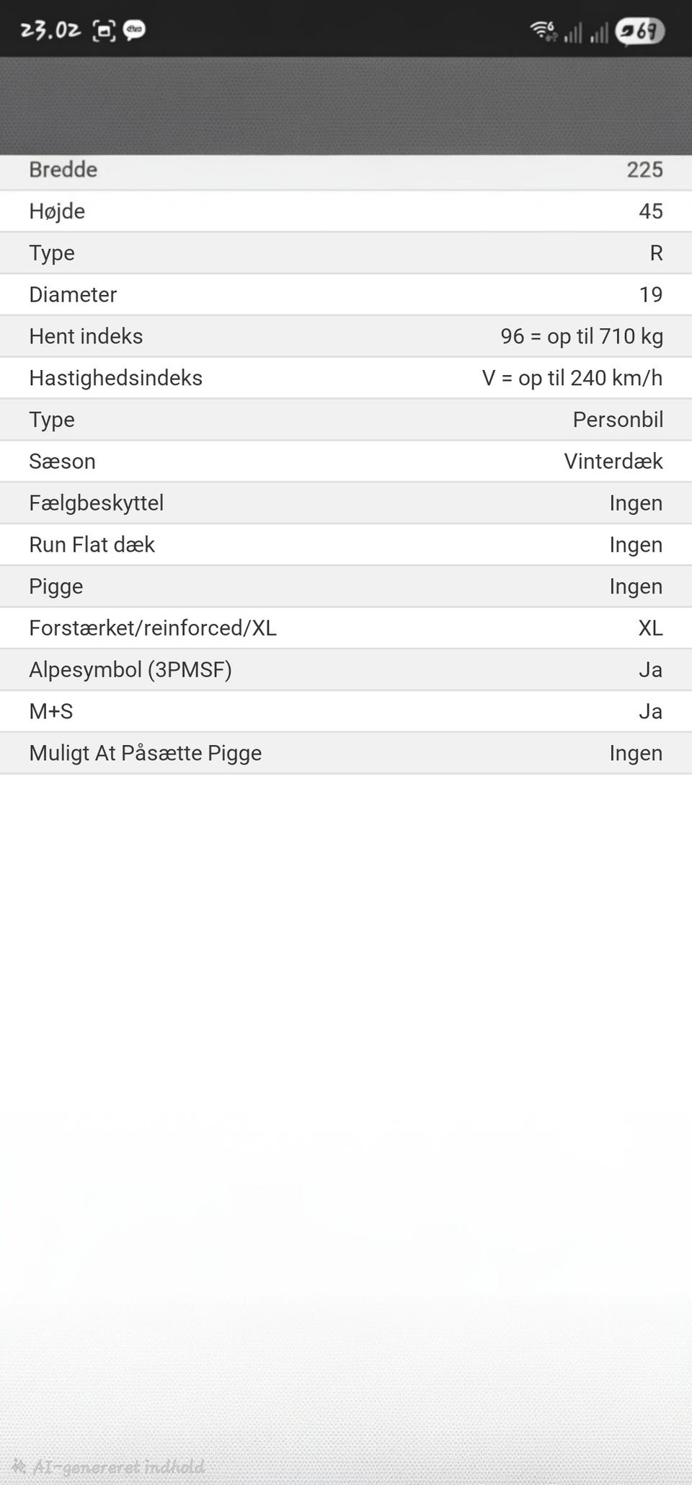
Task: Tap the Wi-Fi 6 signal icon
Action: (x=543, y=31)
